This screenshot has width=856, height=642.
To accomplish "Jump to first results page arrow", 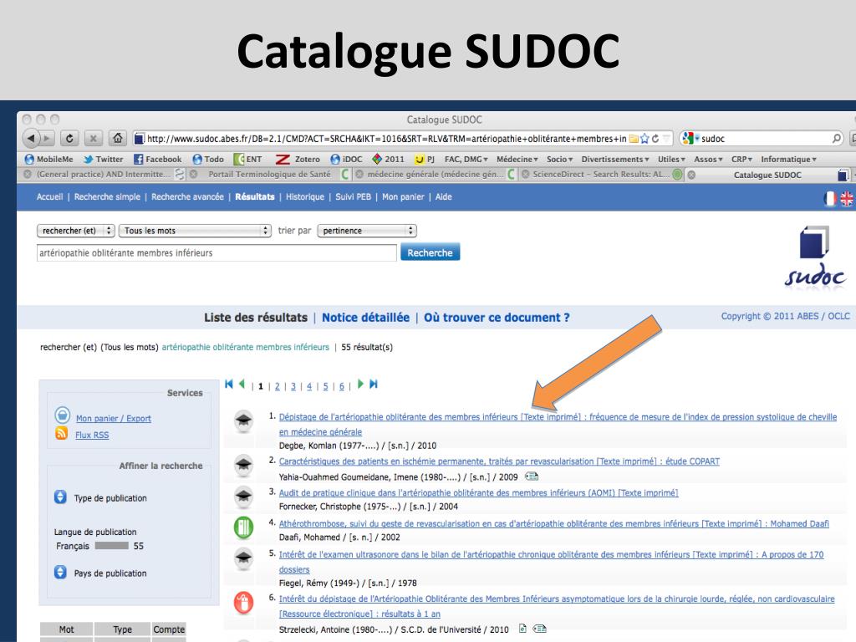I will pos(229,385).
